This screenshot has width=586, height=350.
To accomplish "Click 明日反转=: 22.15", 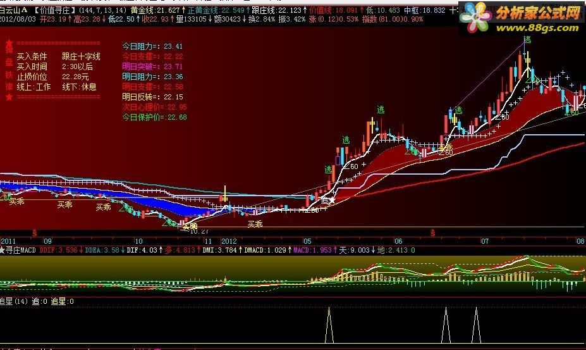I will pyautogui.click(x=152, y=97).
